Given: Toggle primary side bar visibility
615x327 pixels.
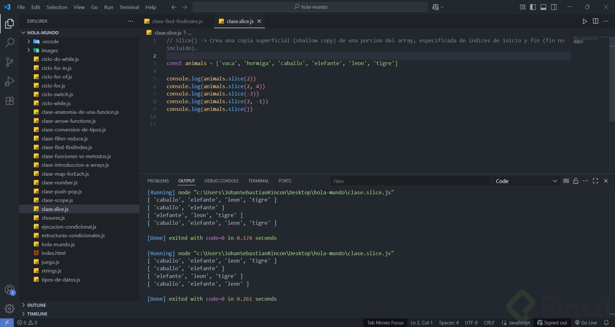Looking at the screenshot, I should coord(533,7).
